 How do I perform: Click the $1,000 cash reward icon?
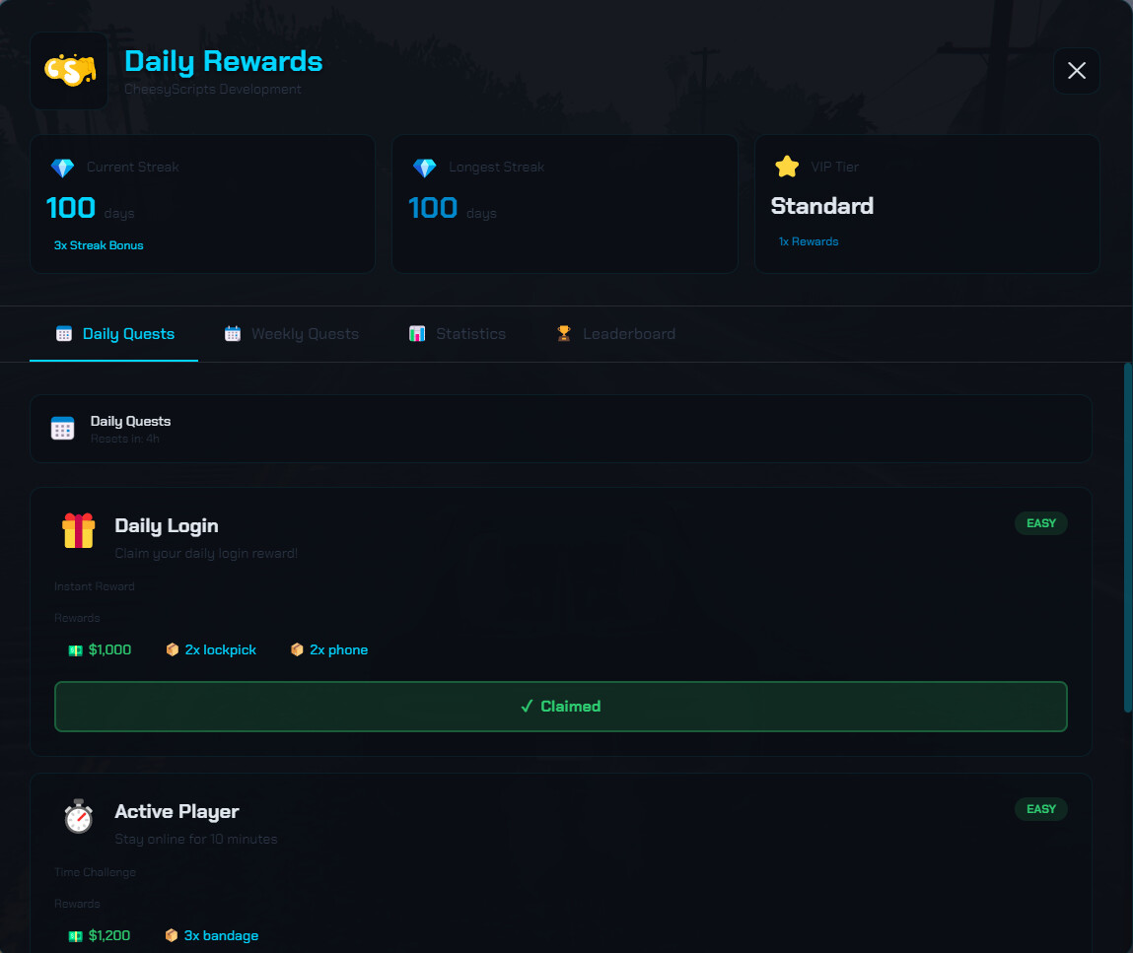point(75,650)
